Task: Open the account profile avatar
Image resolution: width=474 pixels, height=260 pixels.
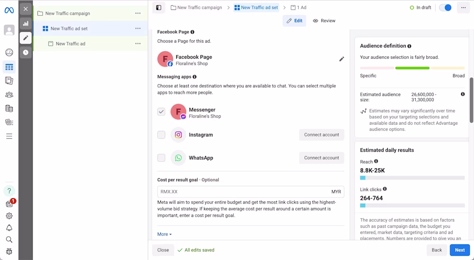Action: coord(9,30)
